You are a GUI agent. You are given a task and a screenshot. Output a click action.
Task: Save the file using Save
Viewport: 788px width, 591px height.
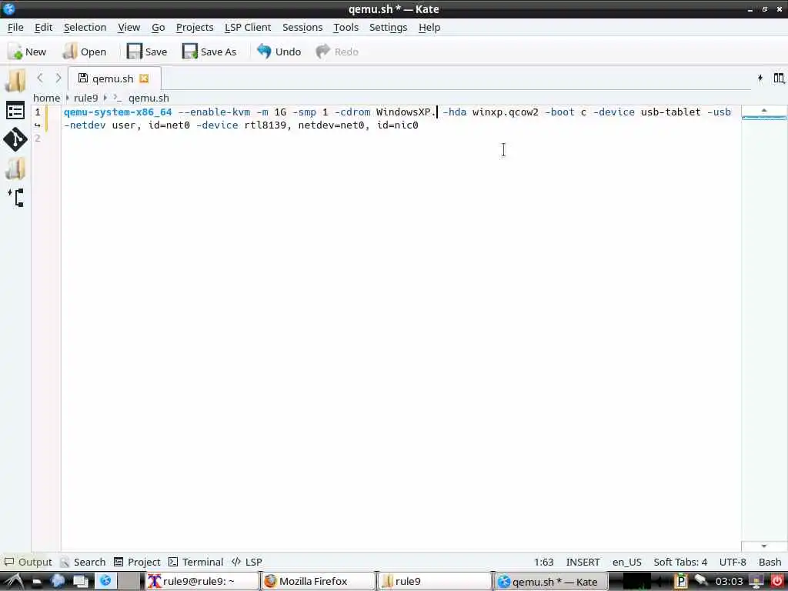point(147,52)
